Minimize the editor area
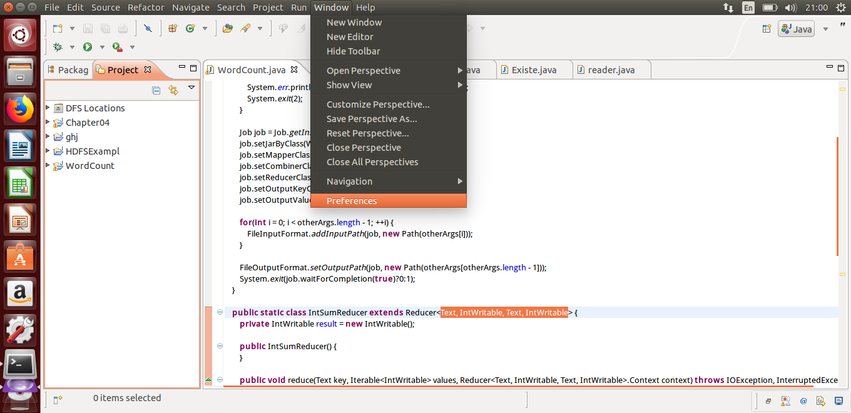 (x=829, y=68)
